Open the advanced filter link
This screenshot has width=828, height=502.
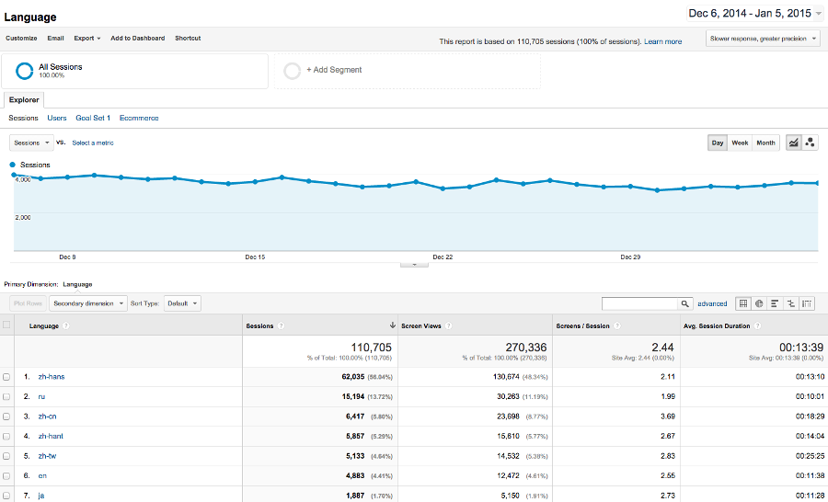click(712, 303)
